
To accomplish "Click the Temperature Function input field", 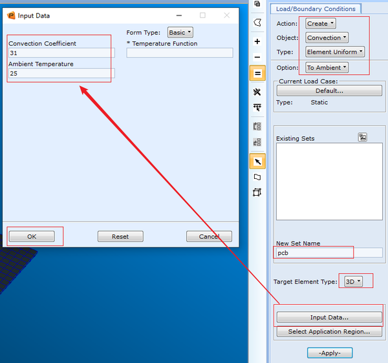I will 180,53.
